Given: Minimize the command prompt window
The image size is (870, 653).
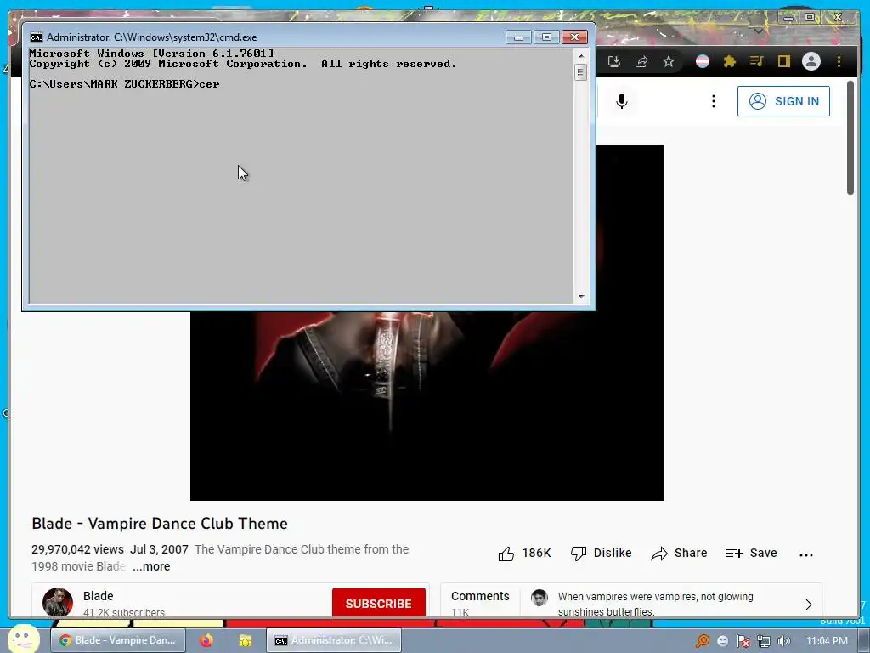Looking at the screenshot, I should point(518,37).
